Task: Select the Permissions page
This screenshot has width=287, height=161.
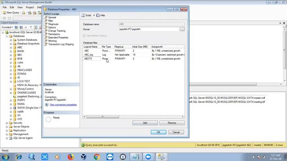Action: point(54,34)
